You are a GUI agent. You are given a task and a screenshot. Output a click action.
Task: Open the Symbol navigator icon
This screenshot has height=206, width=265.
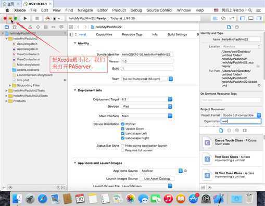(15, 27)
